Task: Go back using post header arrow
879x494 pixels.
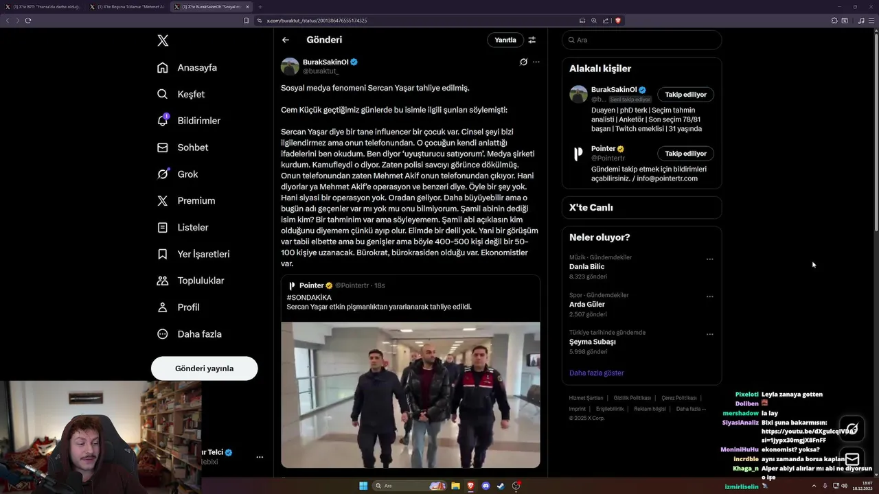Action: tap(286, 40)
